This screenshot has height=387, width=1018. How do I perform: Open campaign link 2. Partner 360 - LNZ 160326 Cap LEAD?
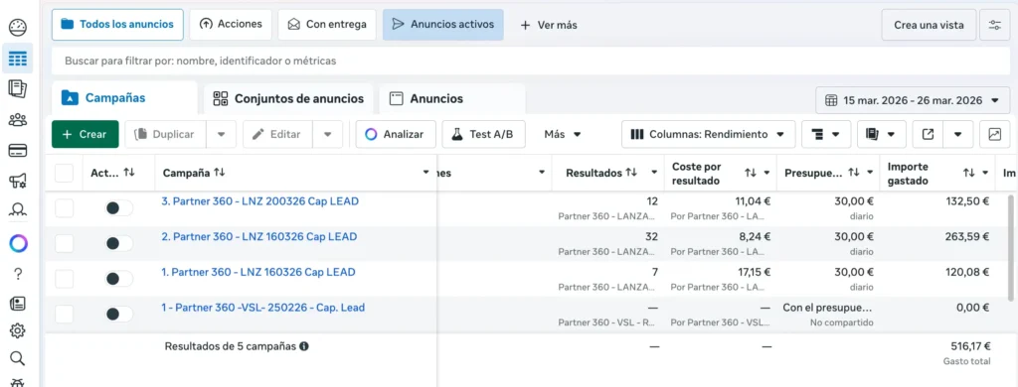[259, 236]
